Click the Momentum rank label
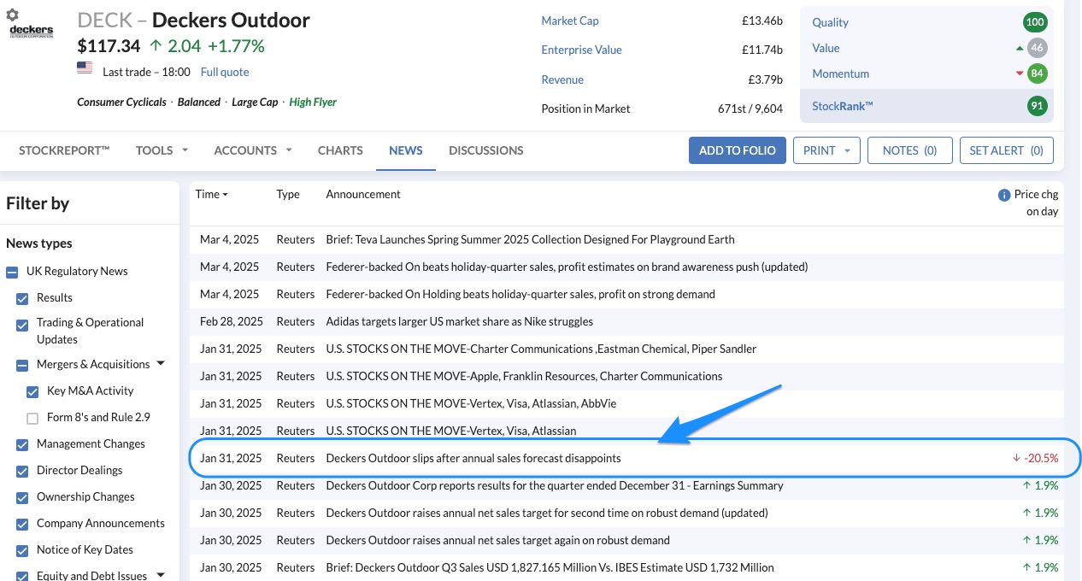1082x581 pixels. (841, 73)
